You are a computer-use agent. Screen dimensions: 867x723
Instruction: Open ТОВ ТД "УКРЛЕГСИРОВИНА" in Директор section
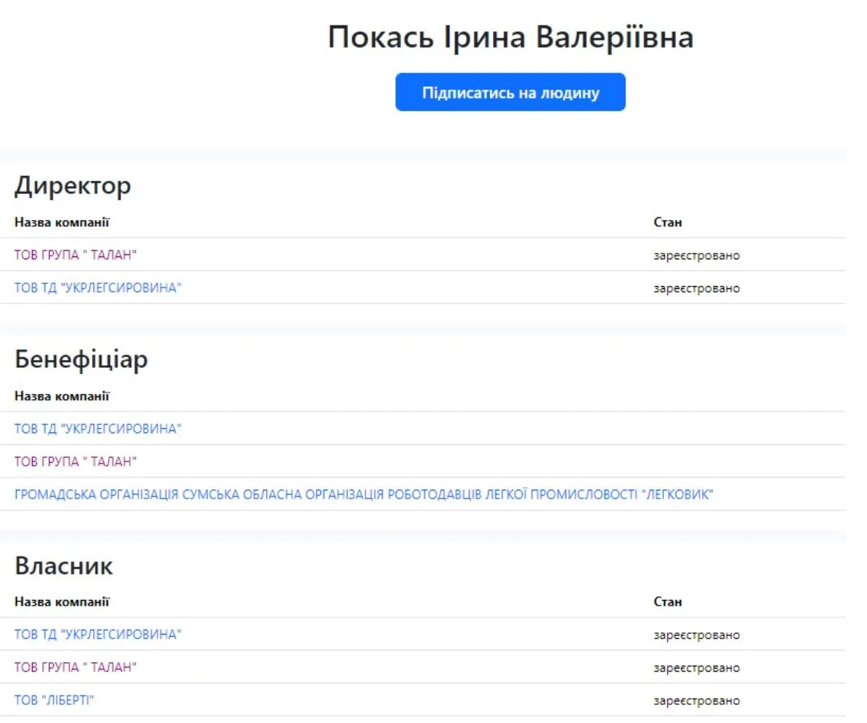99,288
